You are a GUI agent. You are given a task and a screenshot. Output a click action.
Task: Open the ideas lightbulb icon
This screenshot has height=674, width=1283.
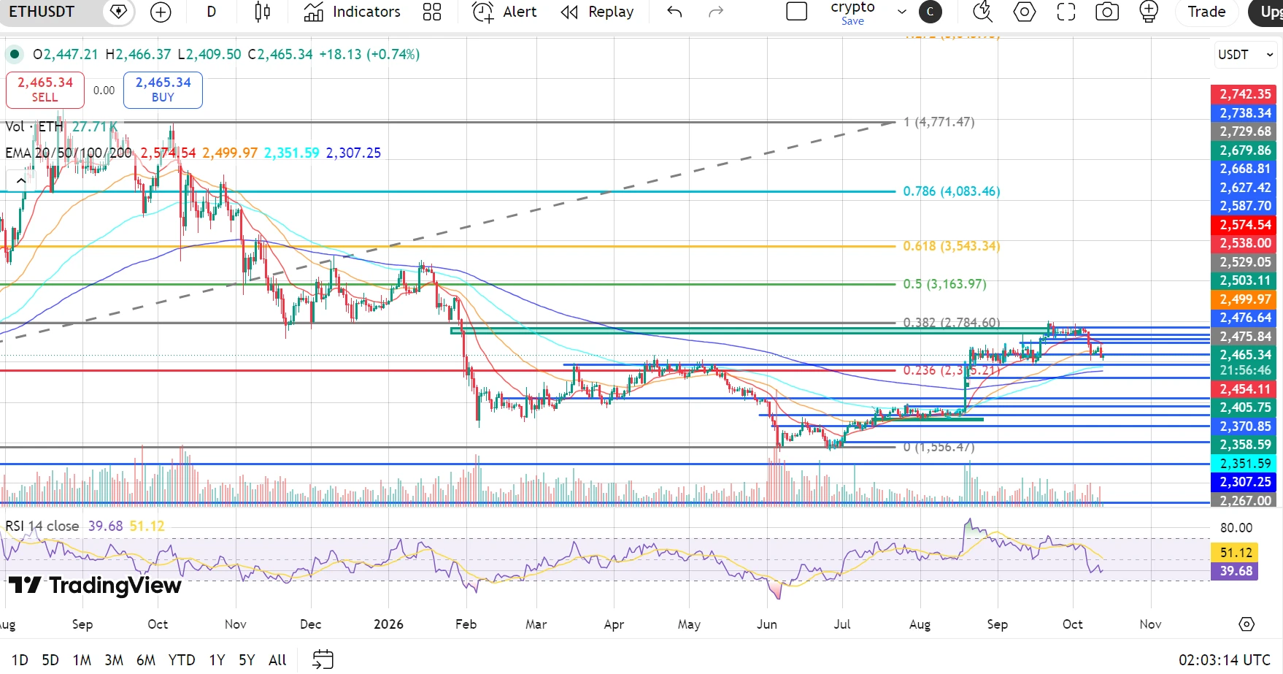[1149, 12]
